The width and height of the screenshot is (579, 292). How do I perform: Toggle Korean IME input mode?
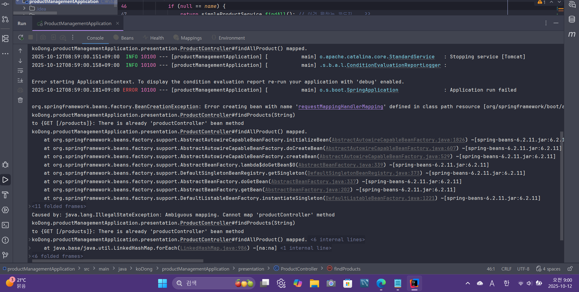506,283
